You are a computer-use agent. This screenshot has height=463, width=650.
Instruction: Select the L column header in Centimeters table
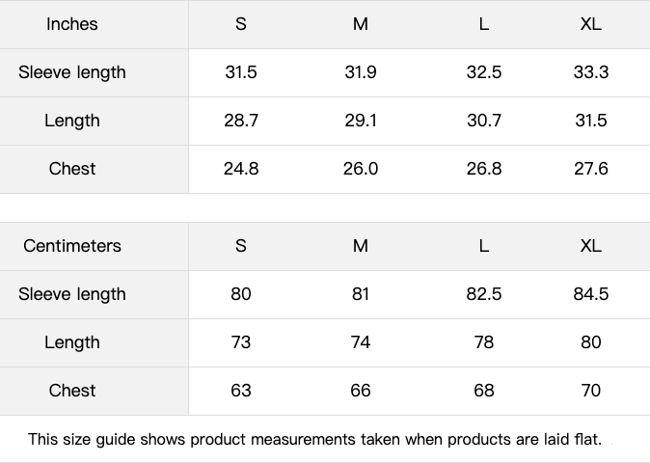(484, 246)
